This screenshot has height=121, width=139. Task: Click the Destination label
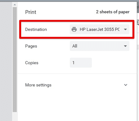pos(36,29)
